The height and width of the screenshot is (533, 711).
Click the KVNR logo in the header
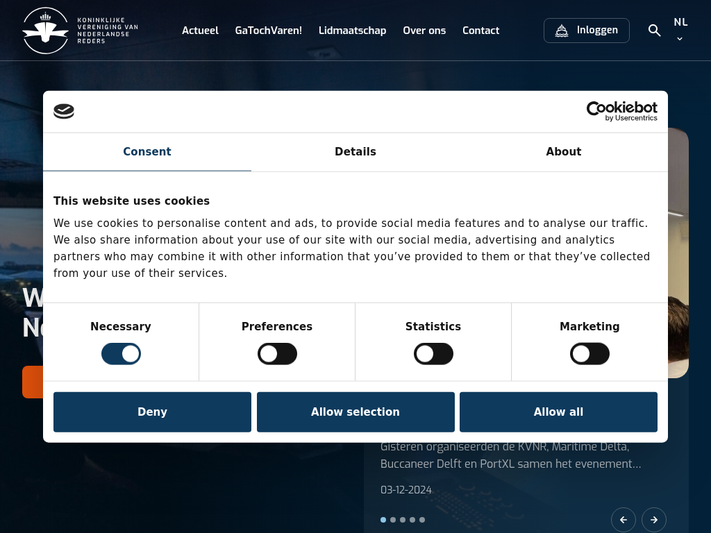[x=81, y=31]
